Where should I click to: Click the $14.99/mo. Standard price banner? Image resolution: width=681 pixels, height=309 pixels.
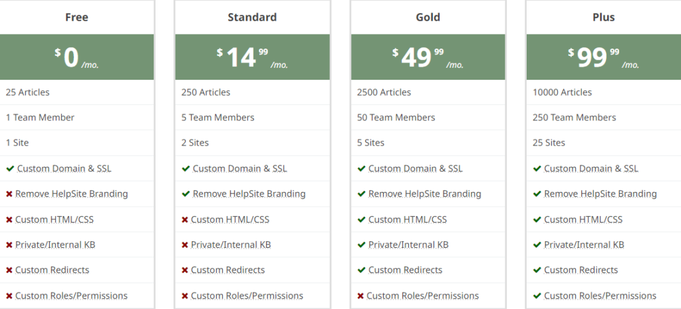pyautogui.click(x=252, y=58)
